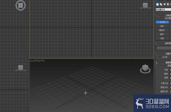Click the 长度分段: label

[x=165, y=83]
